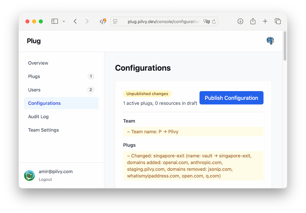Click the Share icon in the browser toolbar

[x=252, y=21]
